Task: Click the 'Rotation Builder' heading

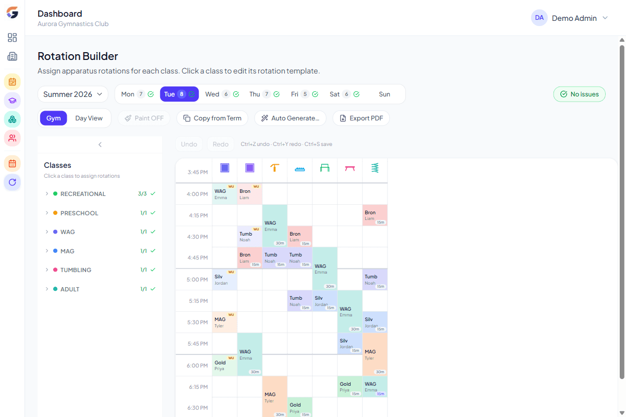Action: coord(78,56)
